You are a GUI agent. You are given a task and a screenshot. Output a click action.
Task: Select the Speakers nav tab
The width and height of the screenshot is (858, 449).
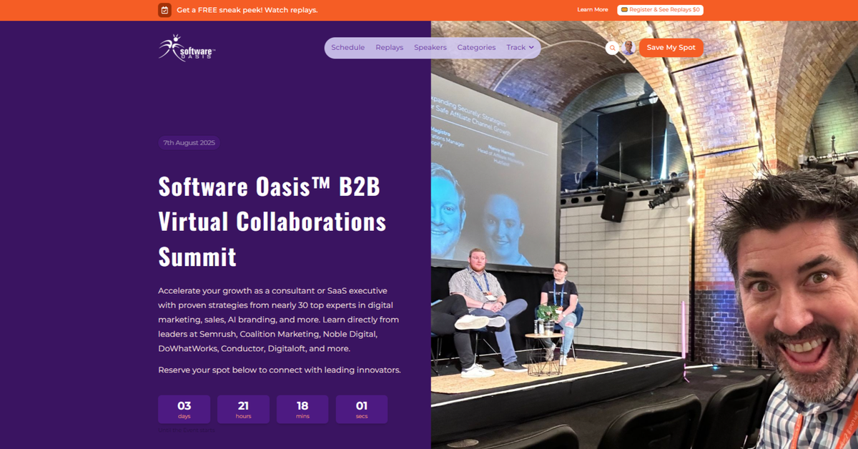pyautogui.click(x=430, y=47)
